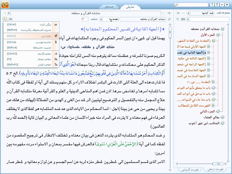Screen dimensions: 232x174
Task: Click the book icon of المناقب، ابن شهر آشوب
Action: 222,123
